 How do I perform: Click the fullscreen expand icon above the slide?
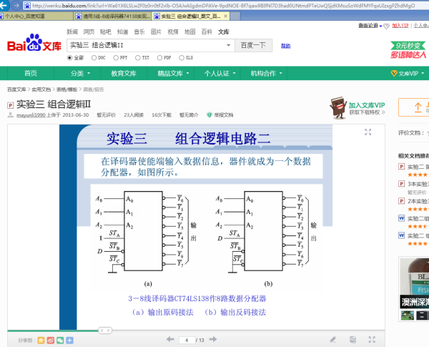point(368,132)
